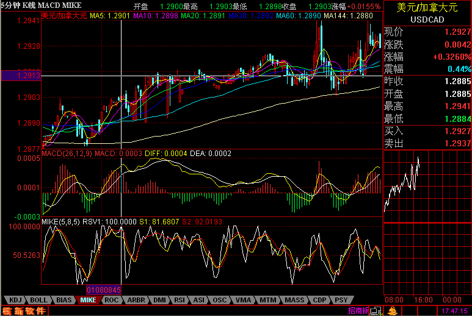The image size is (472, 317).
Task: Switch to the BOLL indicator tab
Action: point(38,300)
